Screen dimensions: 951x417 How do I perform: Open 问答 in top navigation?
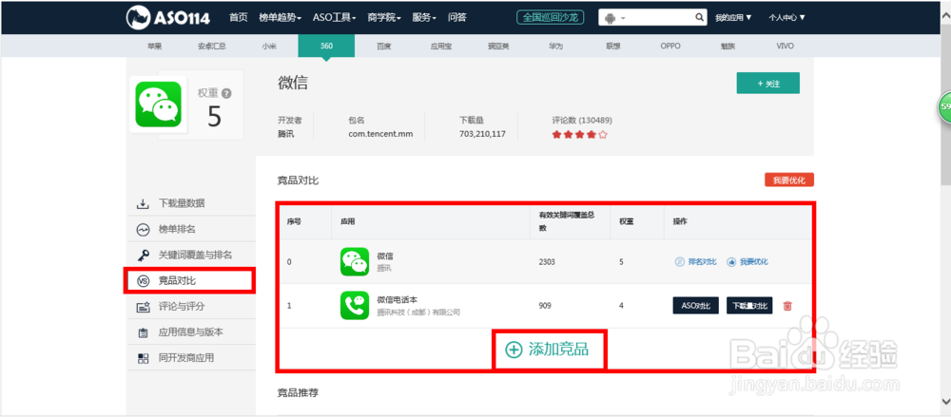pos(456,18)
